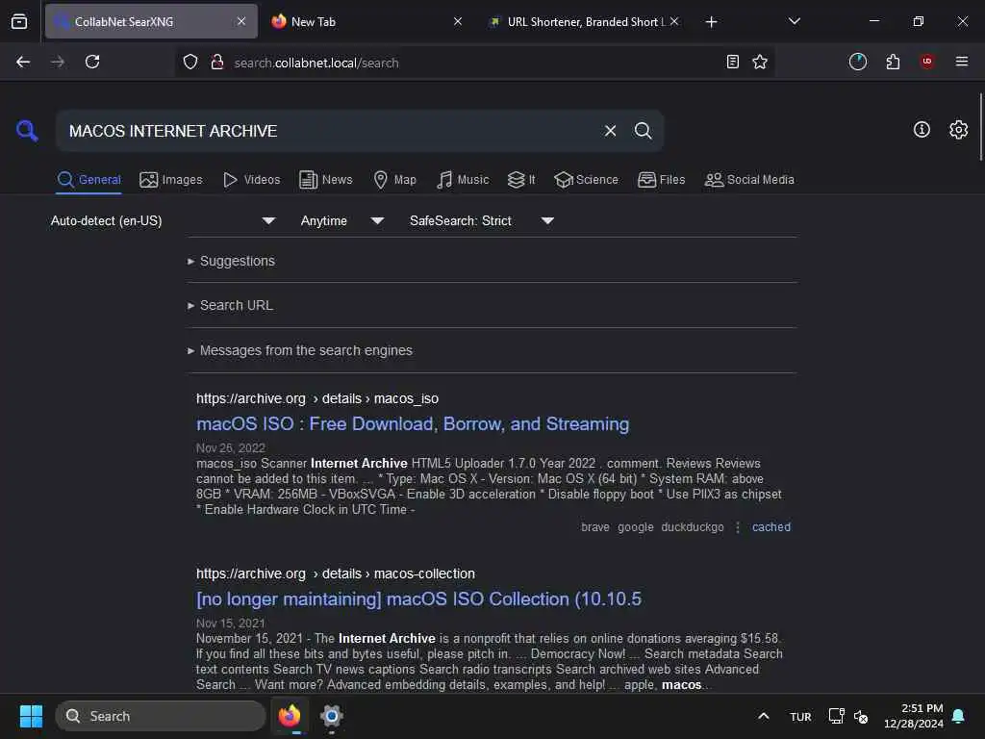Click the page vertical scrollbar thumb
The height and width of the screenshot is (739, 985).
pos(980,127)
